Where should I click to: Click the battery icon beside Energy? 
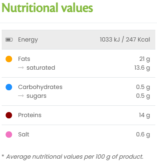coord(9,40)
